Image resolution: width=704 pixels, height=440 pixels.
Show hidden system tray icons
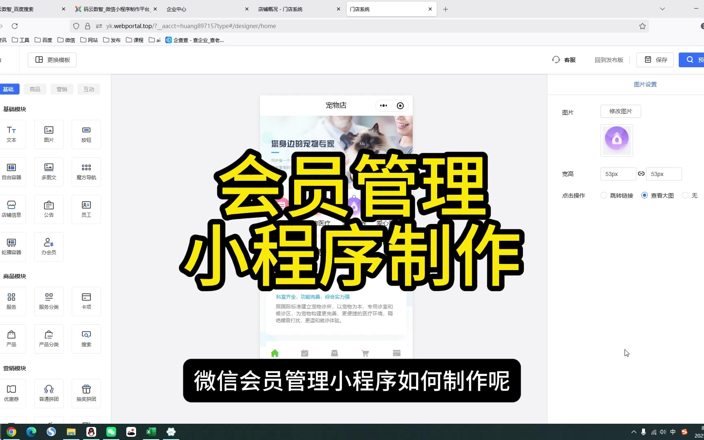634,432
